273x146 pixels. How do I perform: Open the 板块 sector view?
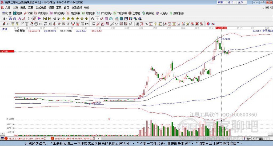(18, 13)
